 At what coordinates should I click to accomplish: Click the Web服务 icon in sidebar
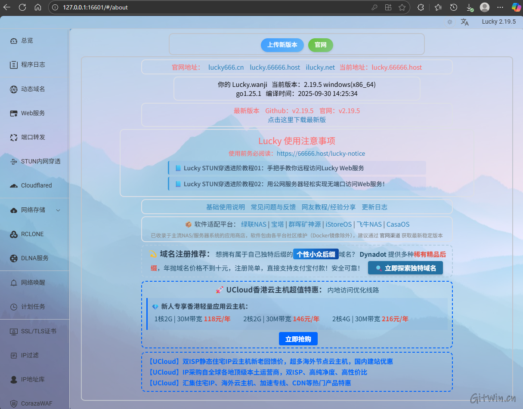coord(14,113)
